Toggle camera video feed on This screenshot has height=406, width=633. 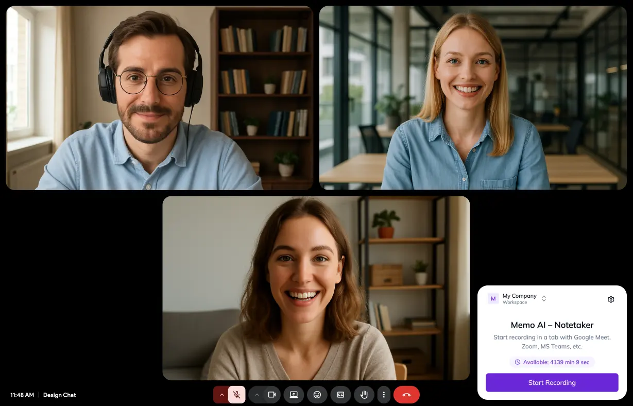[272, 394]
